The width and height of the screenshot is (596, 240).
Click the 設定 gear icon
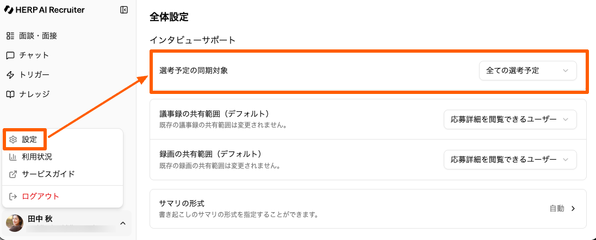click(x=14, y=140)
